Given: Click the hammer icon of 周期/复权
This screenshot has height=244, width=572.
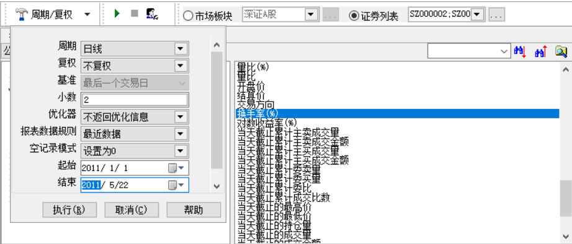Looking at the screenshot, I should coord(22,15).
